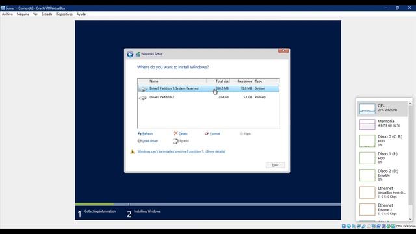Screen dimensions: 416x234
Task: Click the VirtualBox app icon in title bar
Action: pos(3,8)
